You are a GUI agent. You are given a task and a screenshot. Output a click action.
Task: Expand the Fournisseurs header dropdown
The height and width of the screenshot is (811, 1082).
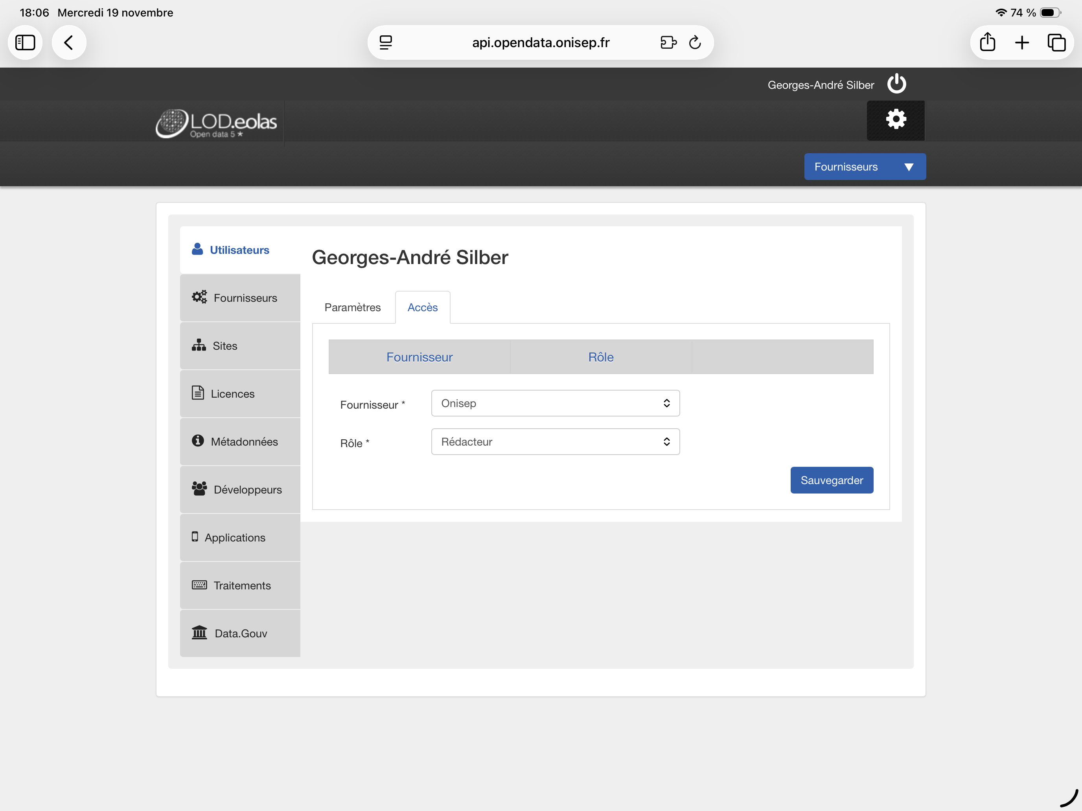tap(864, 167)
